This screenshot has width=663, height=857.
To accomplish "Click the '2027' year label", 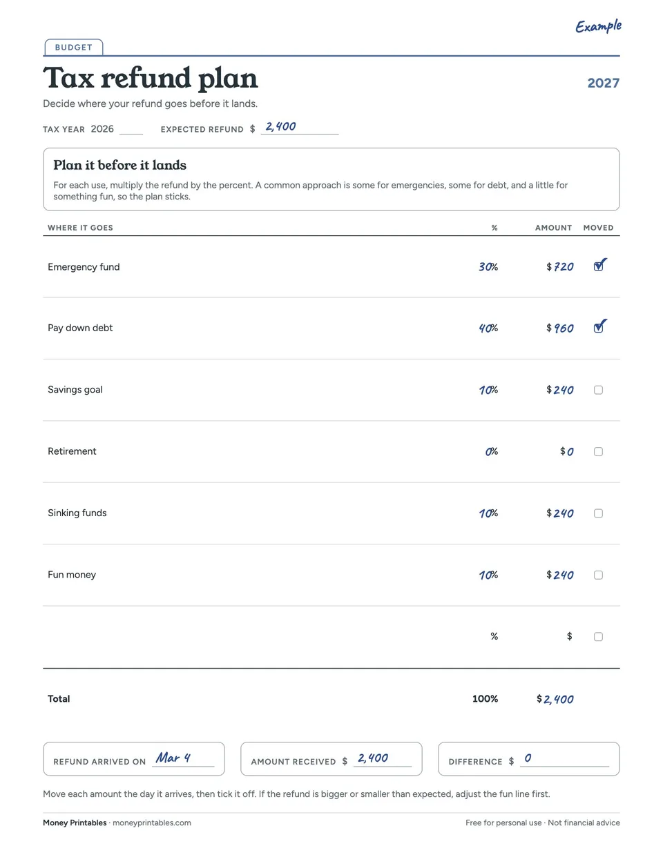I will (x=604, y=83).
